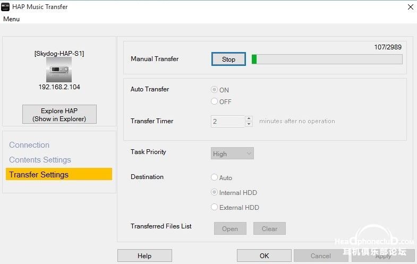The width and height of the screenshot is (417, 264).
Task: Open the Task Priority dropdown
Action: point(232,154)
